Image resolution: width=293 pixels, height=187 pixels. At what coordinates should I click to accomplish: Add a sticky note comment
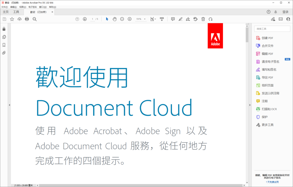[x=173, y=19]
